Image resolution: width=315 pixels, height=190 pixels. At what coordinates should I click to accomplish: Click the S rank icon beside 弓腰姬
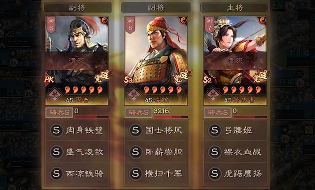pyautogui.click(x=215, y=130)
